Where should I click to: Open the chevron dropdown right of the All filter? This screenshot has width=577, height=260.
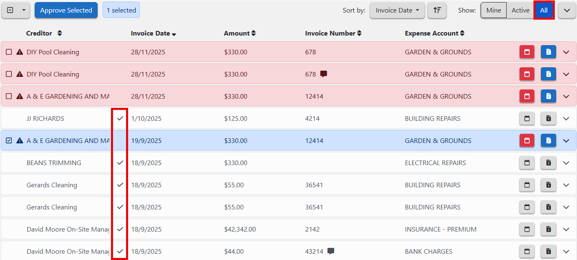click(x=567, y=10)
